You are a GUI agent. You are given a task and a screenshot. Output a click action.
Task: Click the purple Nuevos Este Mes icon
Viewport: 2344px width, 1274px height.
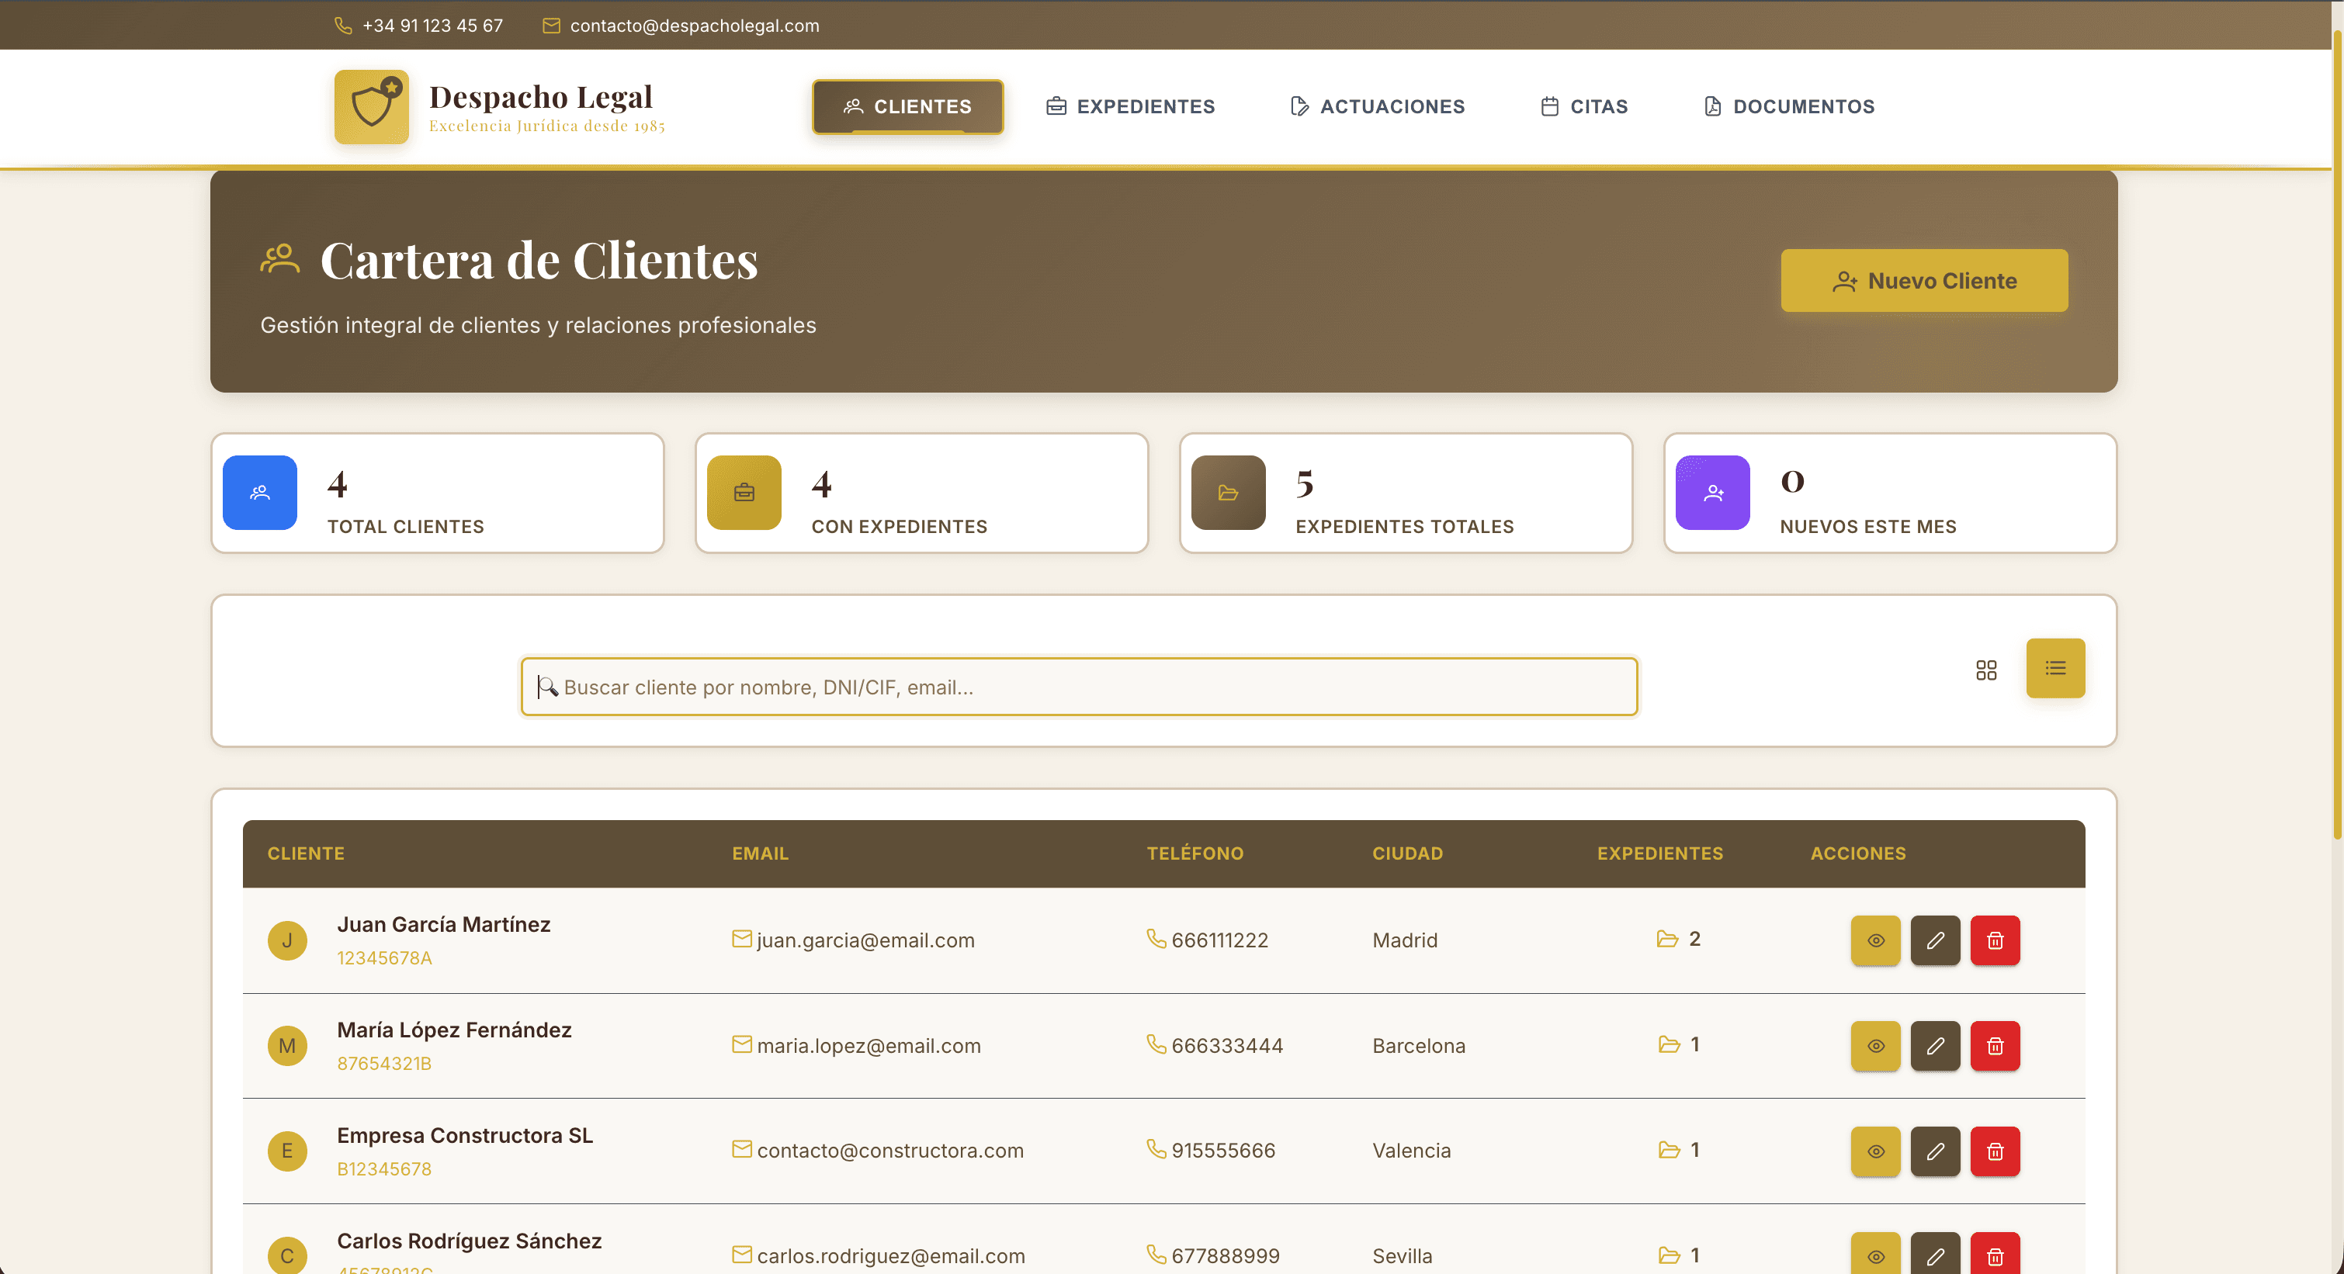click(1712, 493)
